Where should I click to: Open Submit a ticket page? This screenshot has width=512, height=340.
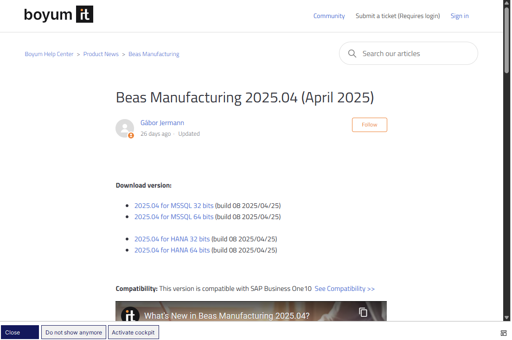397,16
